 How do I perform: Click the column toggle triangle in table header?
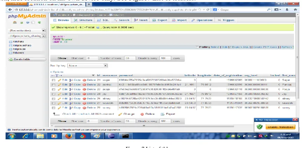(x=93, y=75)
